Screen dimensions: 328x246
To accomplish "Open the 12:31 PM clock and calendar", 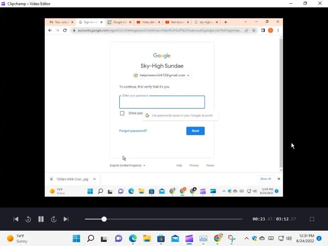I will pos(305,238).
